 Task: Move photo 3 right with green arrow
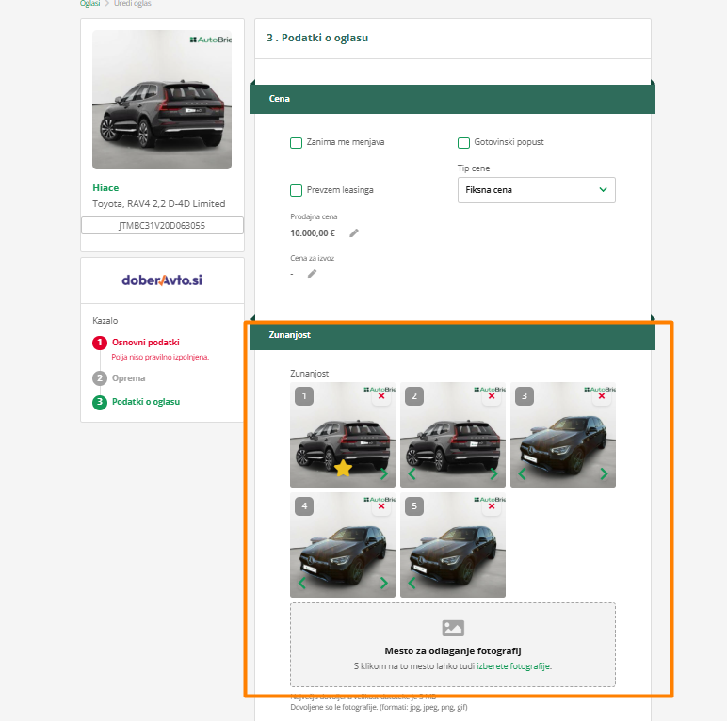click(604, 473)
